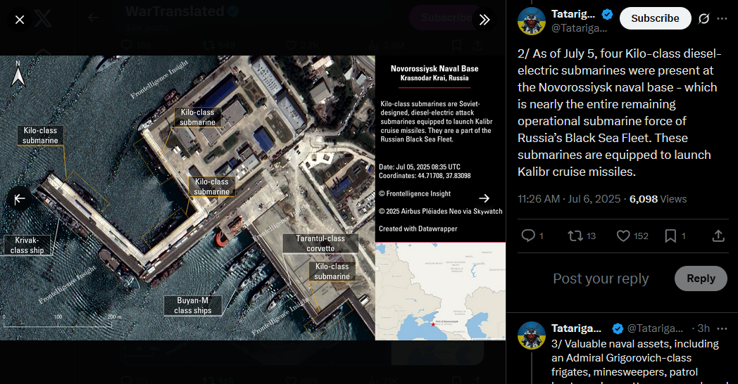Open the 3h timestamp on the reply
Screen dimensions: 738x384
click(703, 328)
